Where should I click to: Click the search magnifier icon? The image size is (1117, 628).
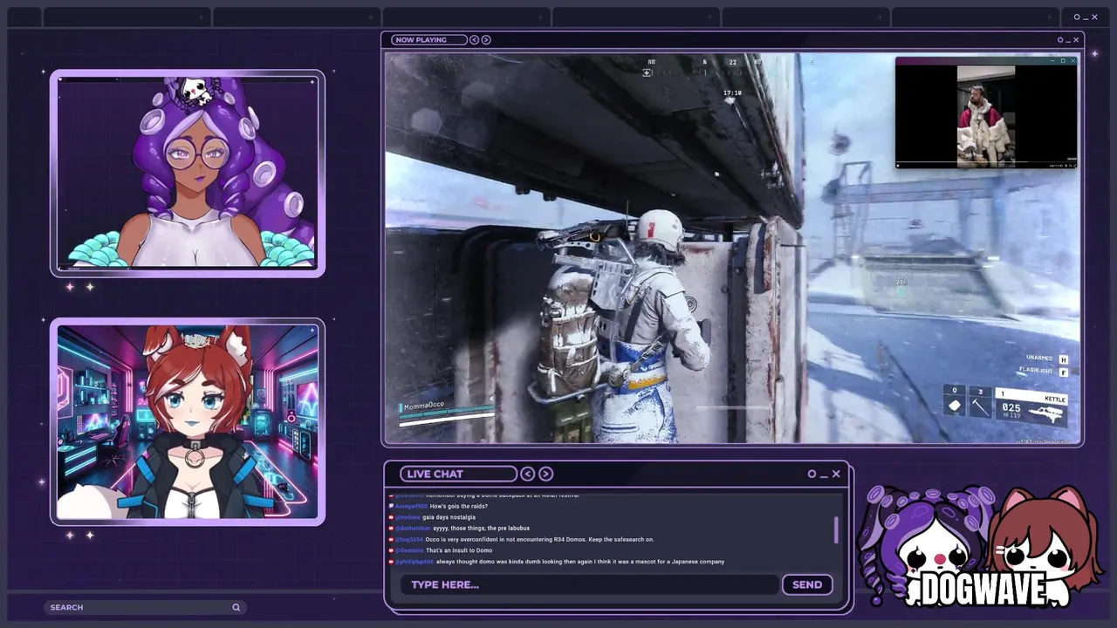pyautogui.click(x=236, y=607)
